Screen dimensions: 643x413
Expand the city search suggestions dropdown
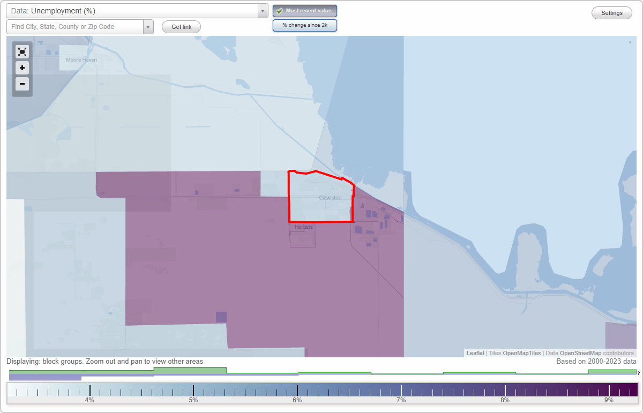coord(148,26)
